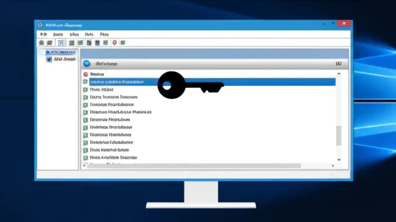Open the Help menu at the menu bar's end
This screenshot has height=222, width=396.
click(x=104, y=34)
